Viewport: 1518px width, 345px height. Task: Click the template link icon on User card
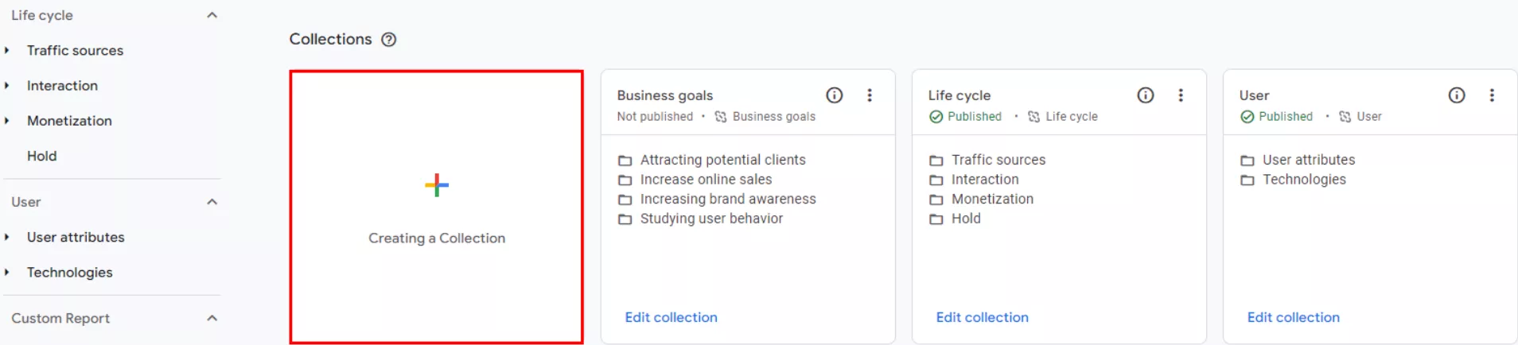pyautogui.click(x=1345, y=117)
